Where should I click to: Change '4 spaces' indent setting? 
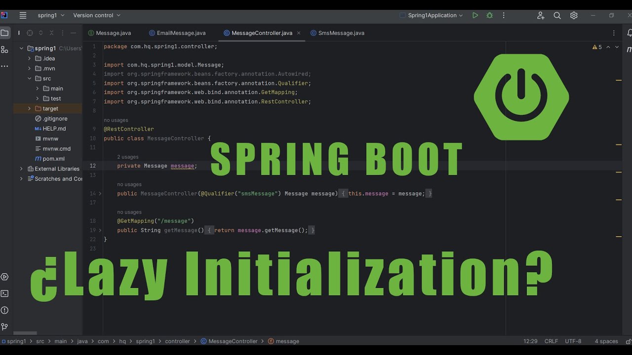[x=606, y=341]
